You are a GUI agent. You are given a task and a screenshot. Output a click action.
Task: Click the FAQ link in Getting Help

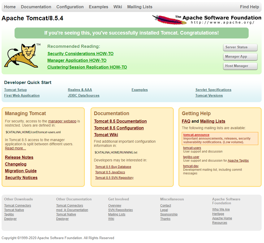coord(186,121)
